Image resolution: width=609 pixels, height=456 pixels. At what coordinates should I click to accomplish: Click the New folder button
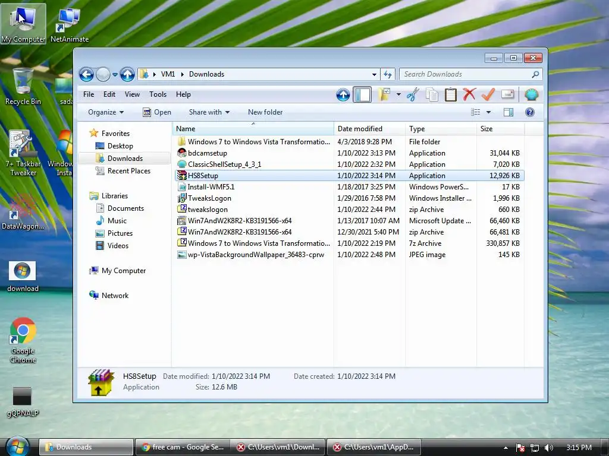coord(265,112)
